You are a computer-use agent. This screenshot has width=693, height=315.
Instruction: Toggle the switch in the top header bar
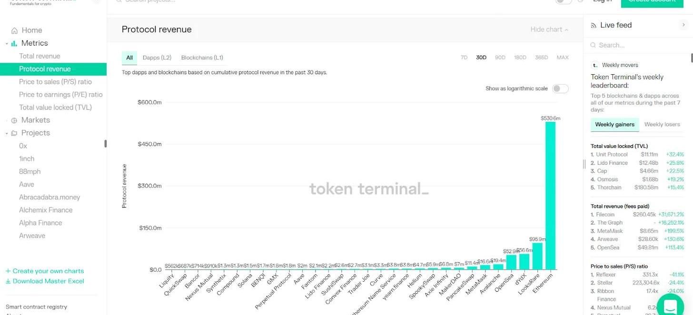[x=564, y=1]
